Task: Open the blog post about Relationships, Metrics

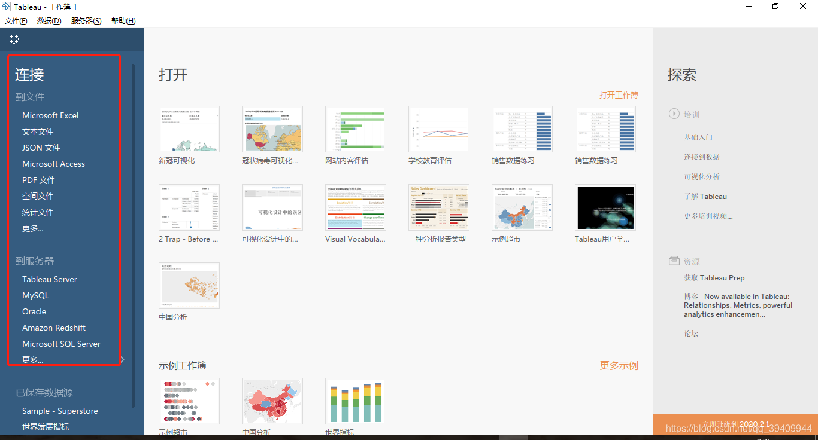Action: [738, 305]
